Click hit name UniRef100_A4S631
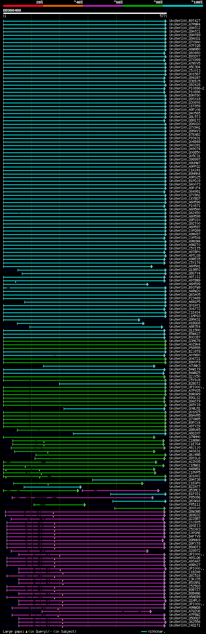The height and width of the screenshot is (634, 206). click(185, 451)
